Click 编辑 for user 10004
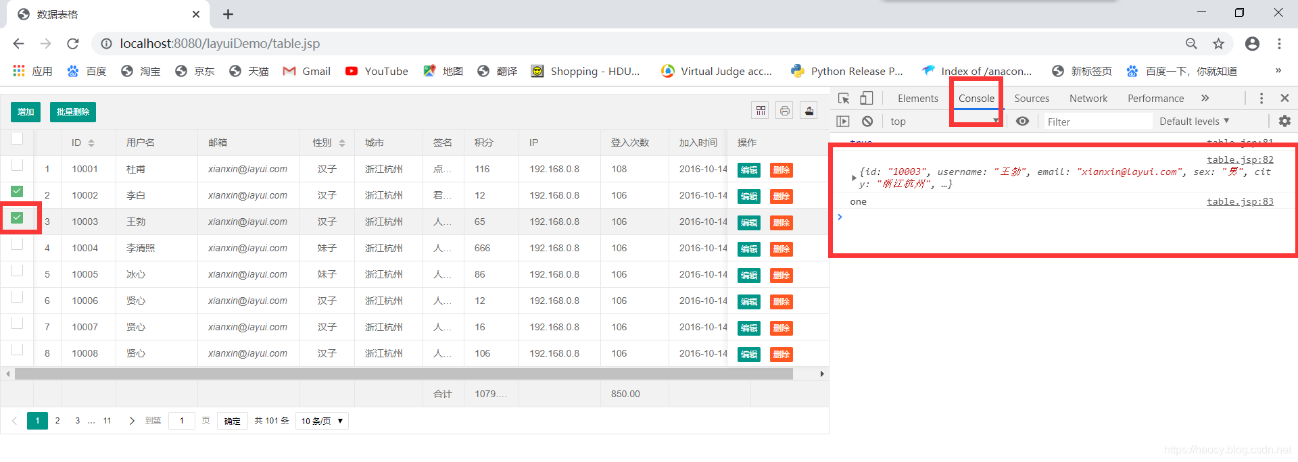The image size is (1298, 462). (x=748, y=249)
